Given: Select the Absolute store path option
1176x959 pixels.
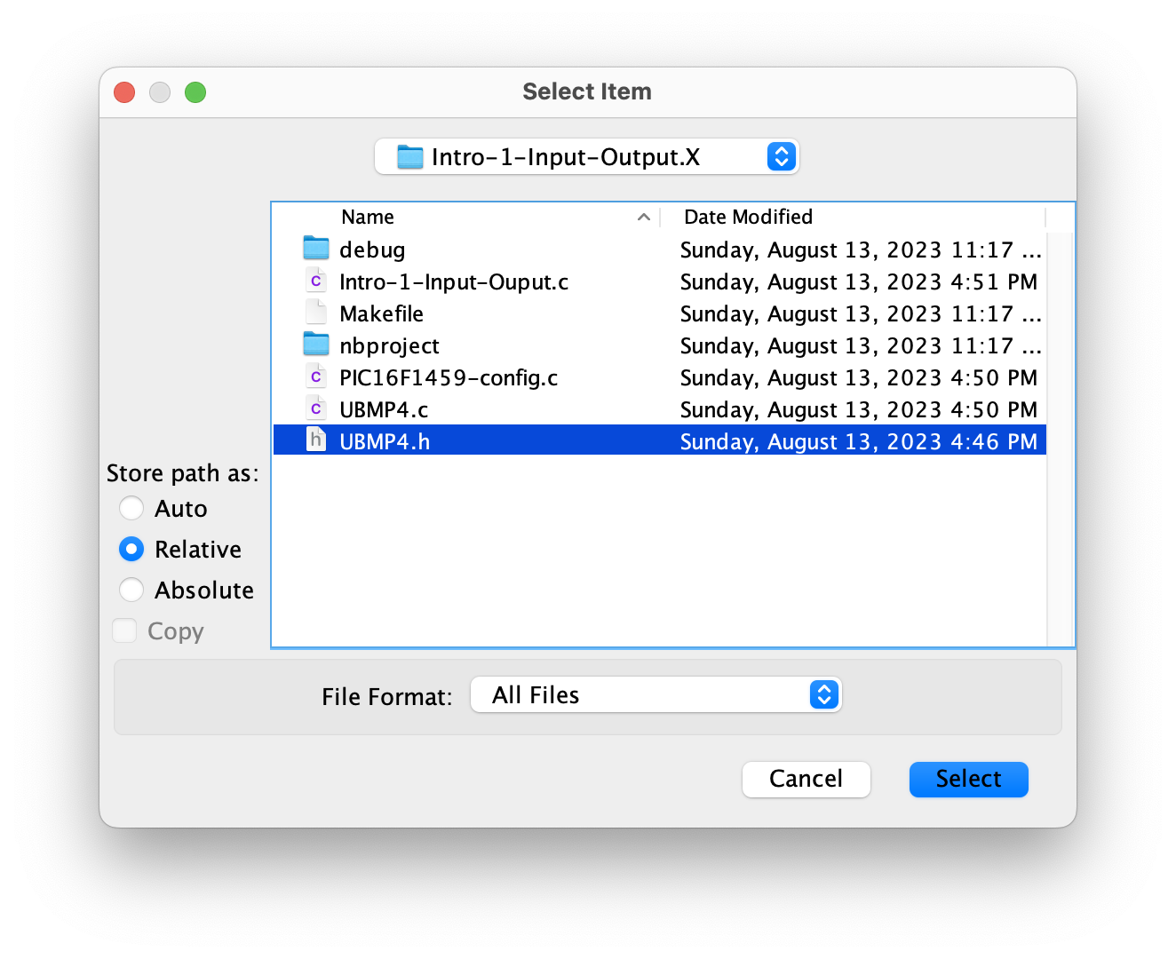Looking at the screenshot, I should (131, 590).
